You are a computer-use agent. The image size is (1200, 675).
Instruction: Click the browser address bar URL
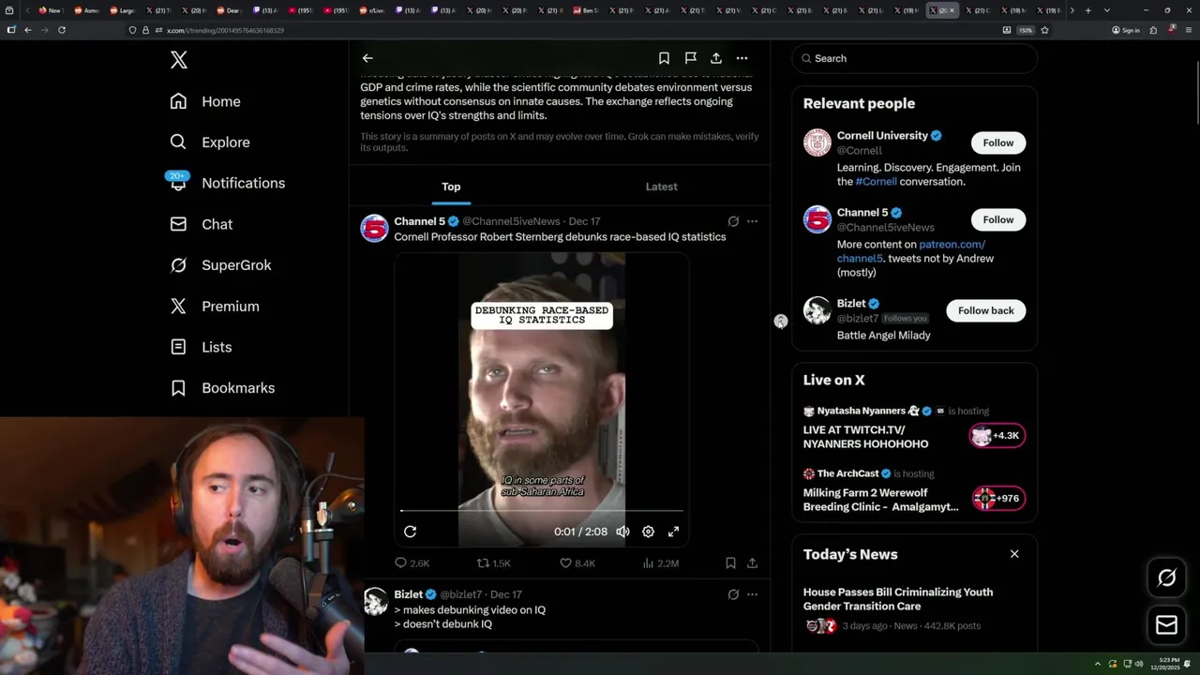pos(225,30)
